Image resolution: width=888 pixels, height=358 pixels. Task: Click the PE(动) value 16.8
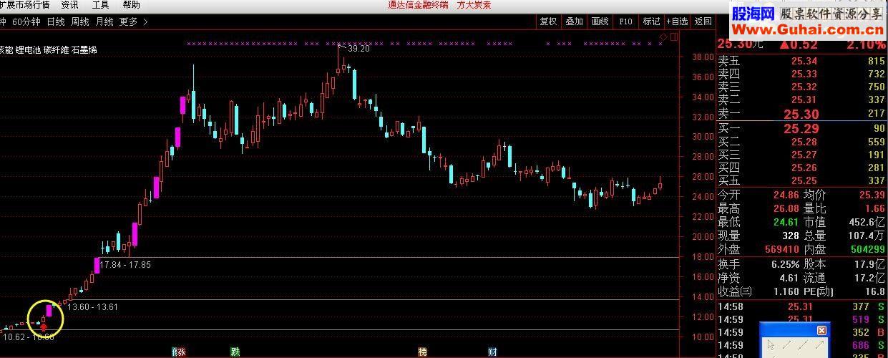click(x=876, y=291)
